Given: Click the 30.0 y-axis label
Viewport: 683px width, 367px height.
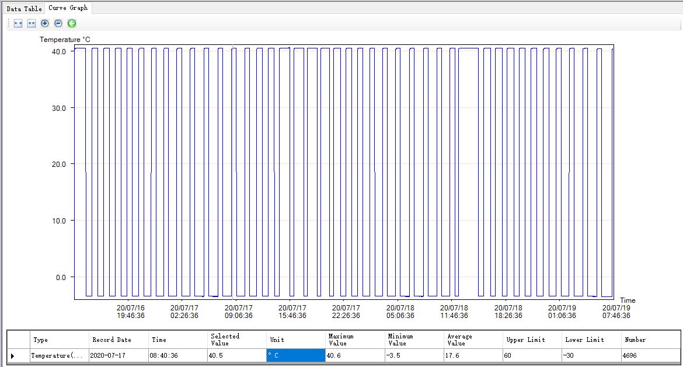Looking at the screenshot, I should coord(59,108).
